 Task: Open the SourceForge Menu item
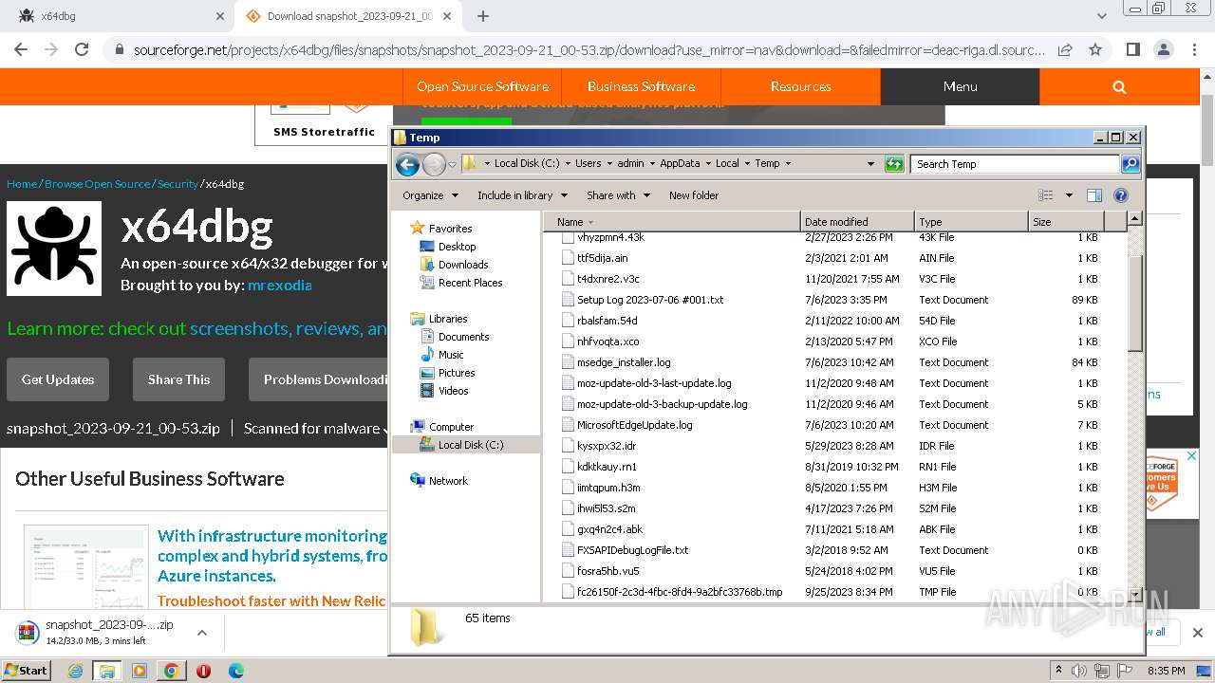tap(960, 86)
